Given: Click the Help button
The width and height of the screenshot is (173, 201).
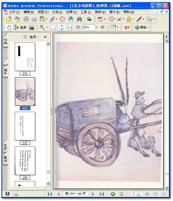Looking at the screenshot, I should tap(141, 27).
